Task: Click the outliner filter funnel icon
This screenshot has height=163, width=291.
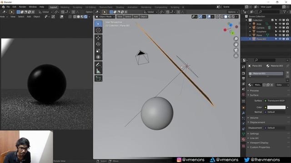Action: [285, 12]
